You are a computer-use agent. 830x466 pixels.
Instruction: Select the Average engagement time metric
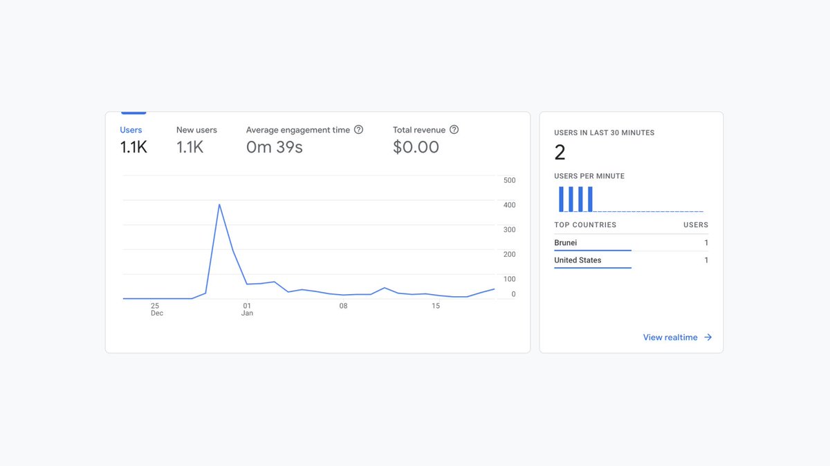(304, 139)
